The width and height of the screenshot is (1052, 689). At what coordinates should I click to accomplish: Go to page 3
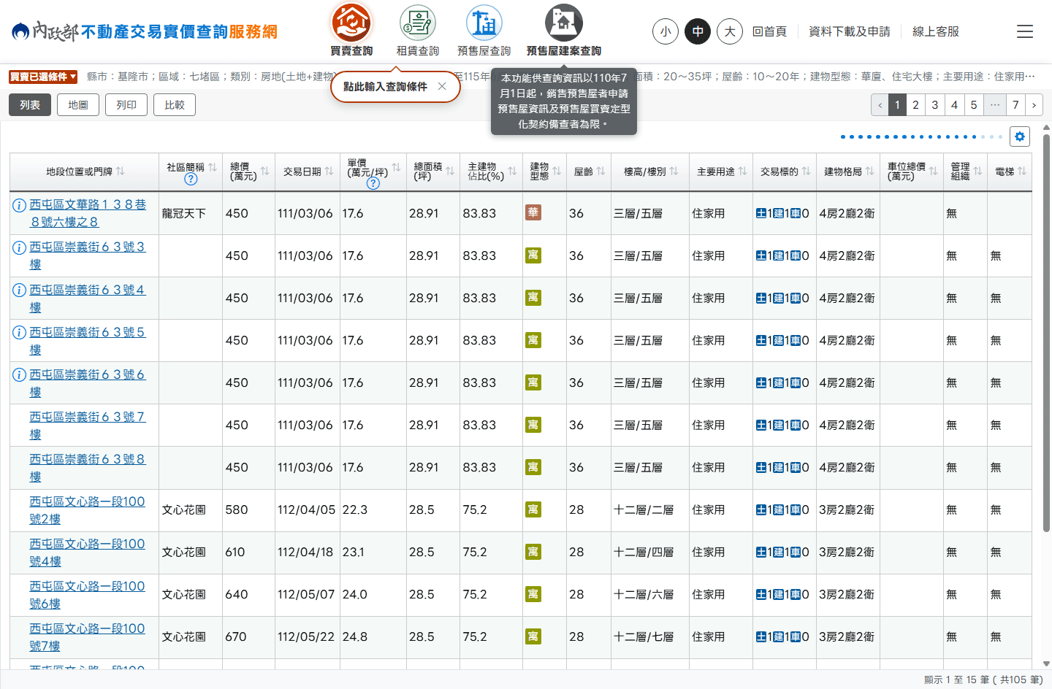coord(935,105)
